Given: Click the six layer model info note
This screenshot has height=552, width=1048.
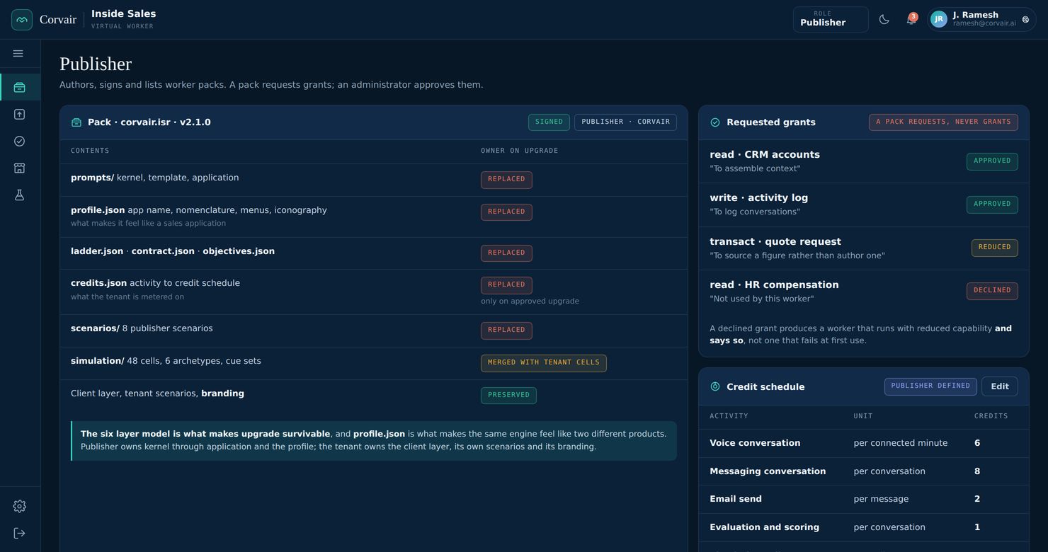Looking at the screenshot, I should pyautogui.click(x=374, y=441).
